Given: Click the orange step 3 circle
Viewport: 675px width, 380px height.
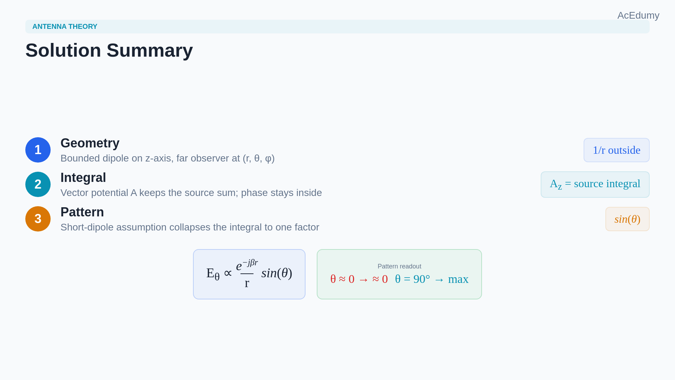Looking at the screenshot, I should 38,219.
